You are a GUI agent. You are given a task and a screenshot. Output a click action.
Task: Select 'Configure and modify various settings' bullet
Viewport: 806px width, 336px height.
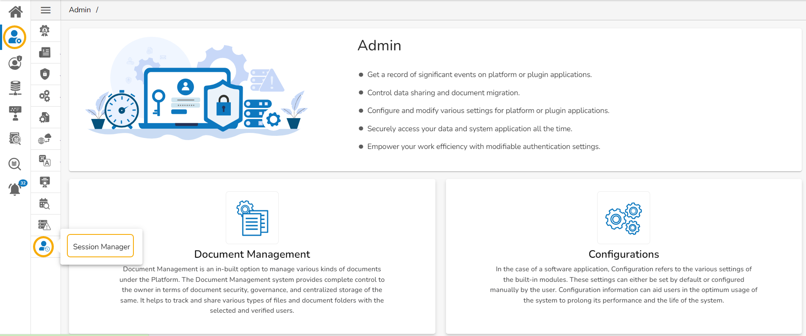(488, 111)
